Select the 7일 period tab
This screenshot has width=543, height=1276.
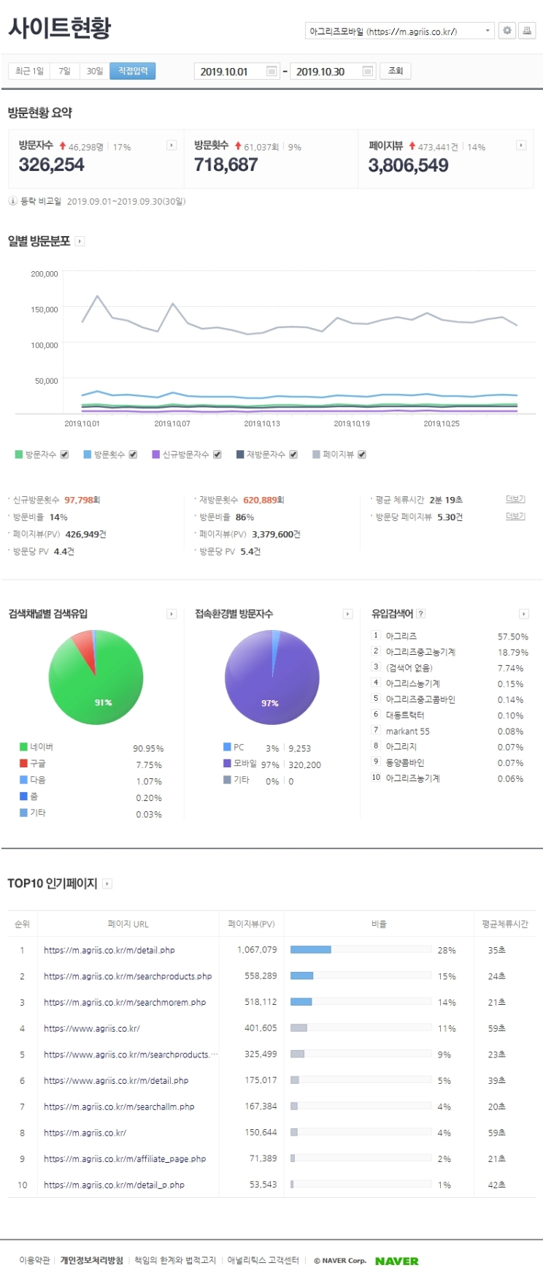[x=65, y=71]
